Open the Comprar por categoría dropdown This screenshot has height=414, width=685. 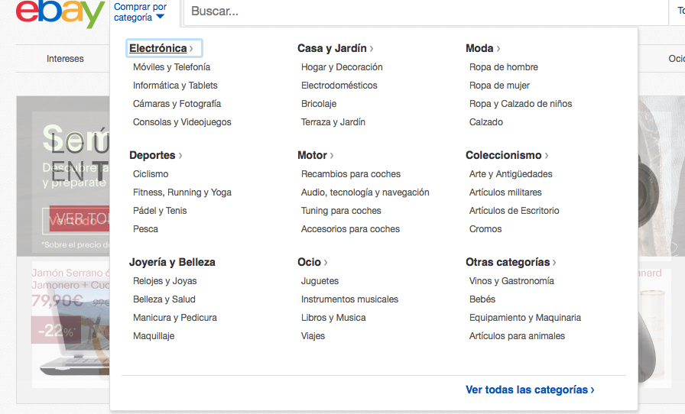click(140, 11)
